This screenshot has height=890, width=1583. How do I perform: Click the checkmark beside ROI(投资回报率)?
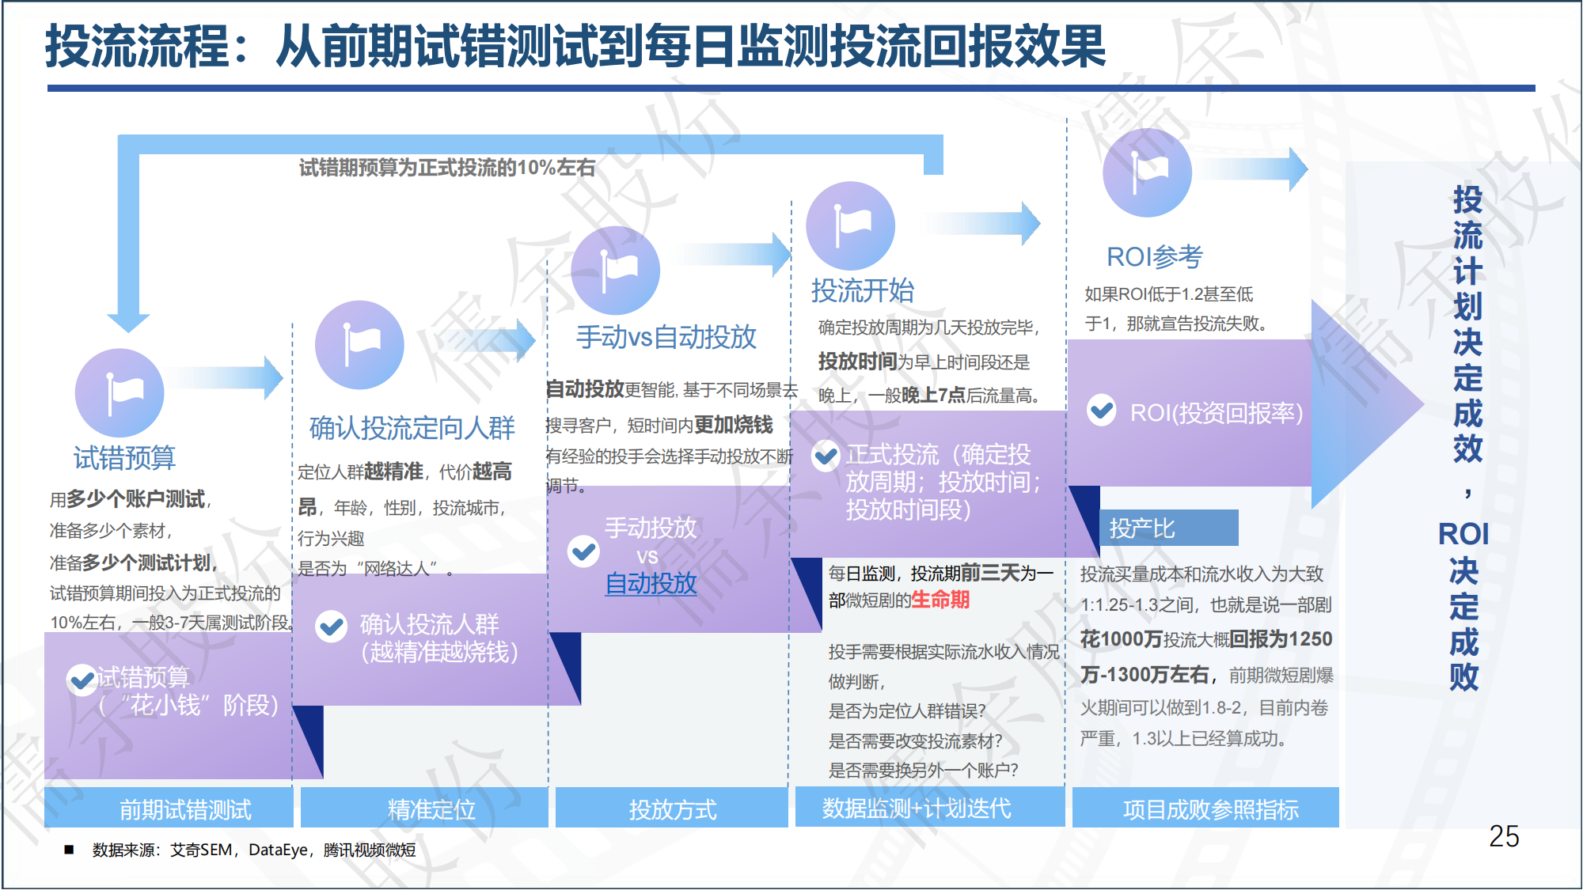click(x=1101, y=410)
